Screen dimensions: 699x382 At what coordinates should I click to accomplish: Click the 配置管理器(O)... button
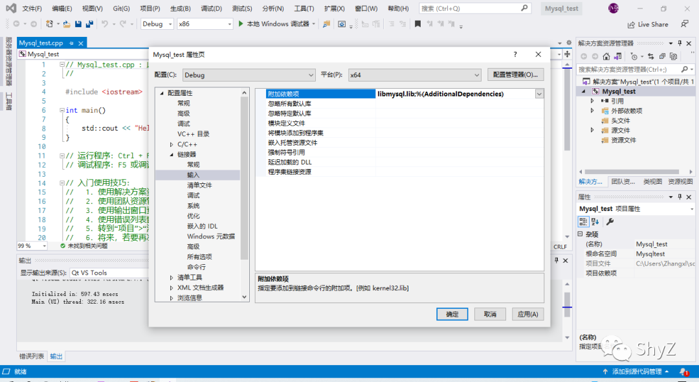click(x=515, y=75)
